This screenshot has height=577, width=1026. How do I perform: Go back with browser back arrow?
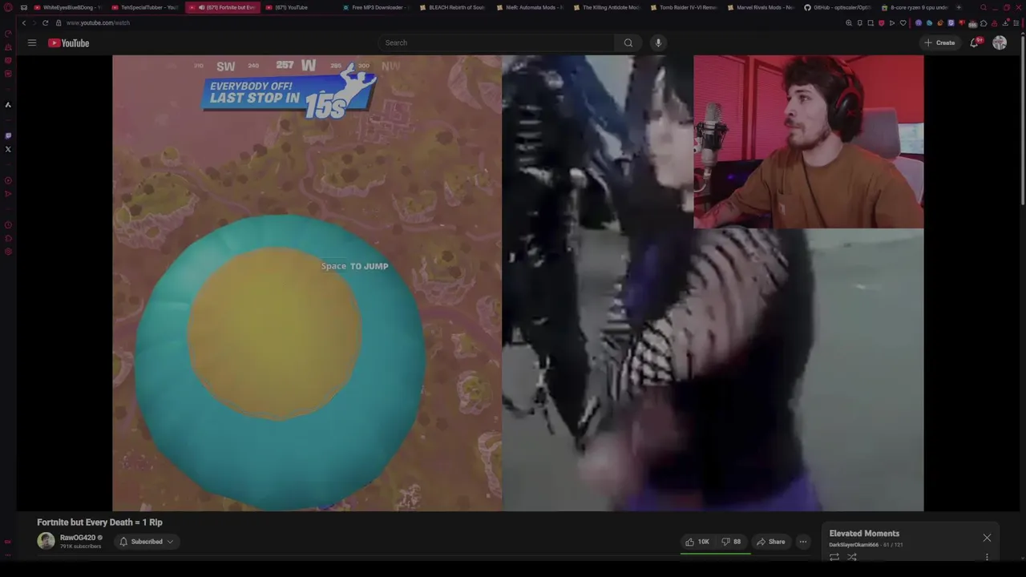[x=23, y=22]
